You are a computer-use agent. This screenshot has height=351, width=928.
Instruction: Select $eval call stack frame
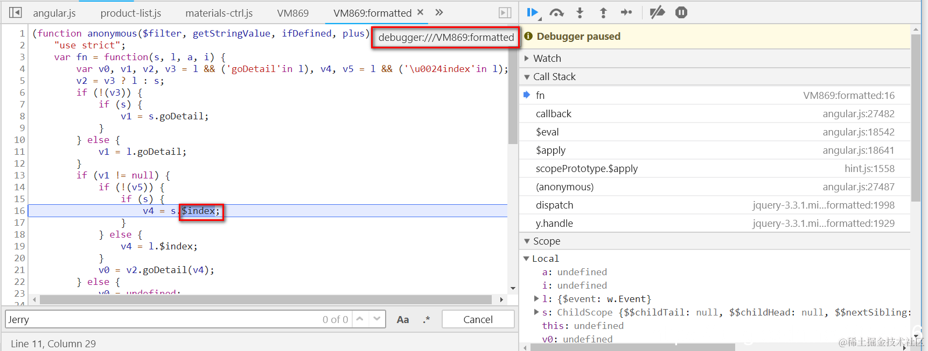pyautogui.click(x=714, y=132)
